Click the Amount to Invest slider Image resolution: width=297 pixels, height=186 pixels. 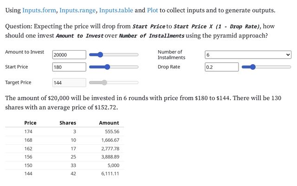point(114,55)
